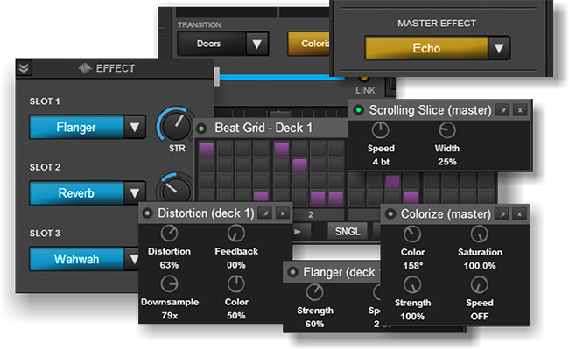Viewport: 569px width, 349px height.
Task: Click the SNGL button
Action: pos(348,231)
